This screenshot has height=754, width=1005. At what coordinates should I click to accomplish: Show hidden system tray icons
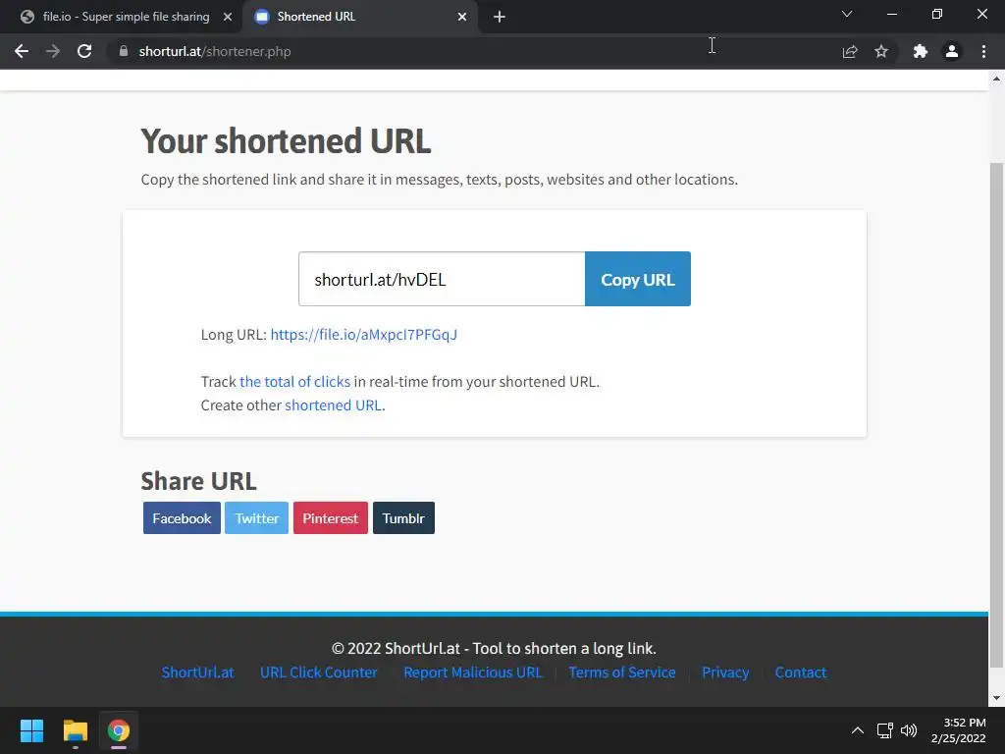tap(858, 730)
